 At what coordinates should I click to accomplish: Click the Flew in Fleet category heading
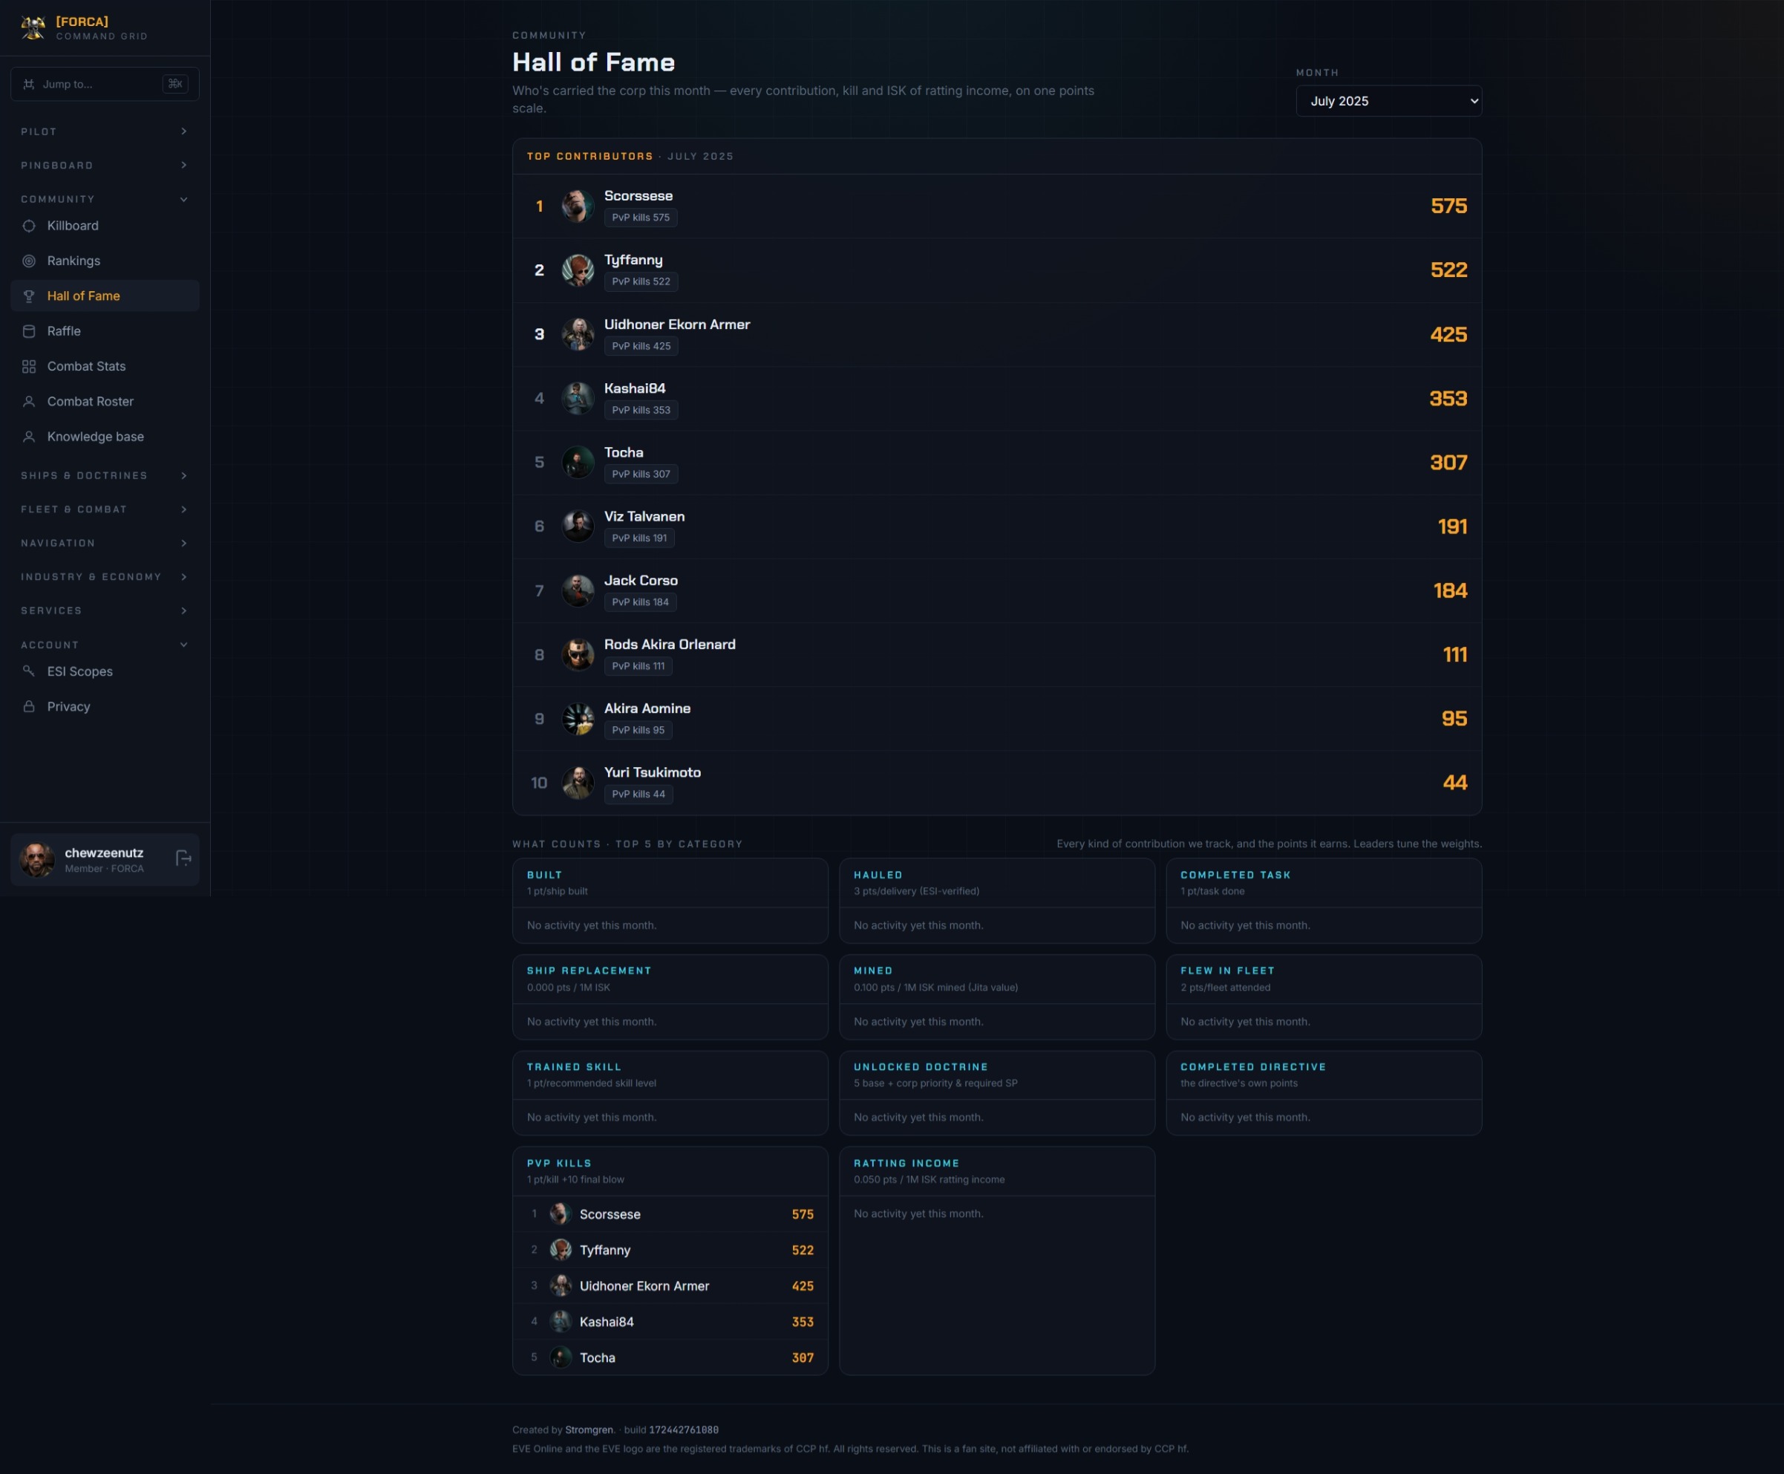[1227, 971]
